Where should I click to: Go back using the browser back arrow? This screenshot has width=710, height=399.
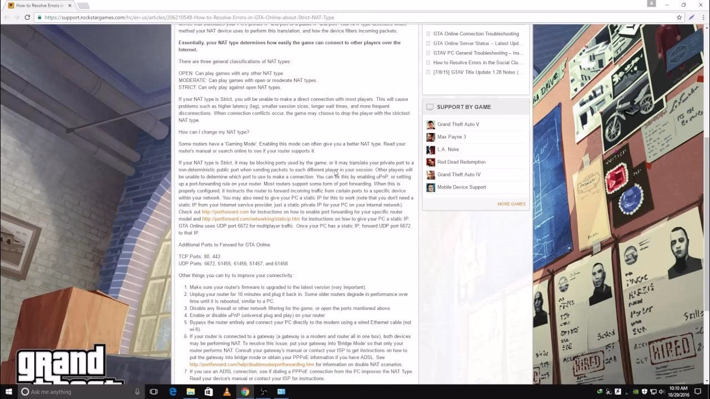[6, 17]
